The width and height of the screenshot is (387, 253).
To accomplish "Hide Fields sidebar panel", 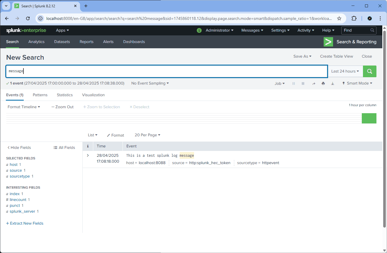I will point(19,148).
